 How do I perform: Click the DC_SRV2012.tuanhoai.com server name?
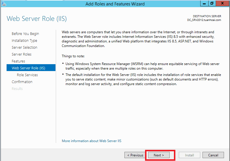click(x=204, y=20)
